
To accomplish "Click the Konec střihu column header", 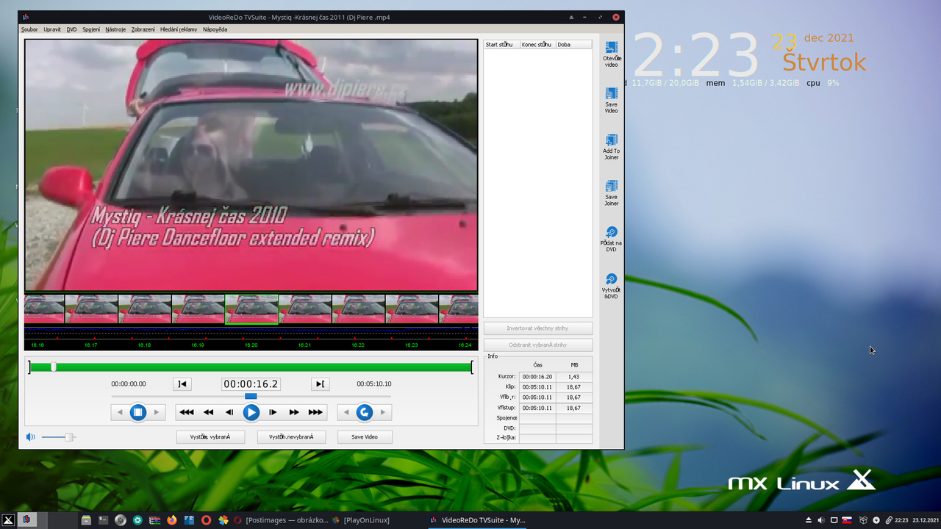I will [537, 45].
